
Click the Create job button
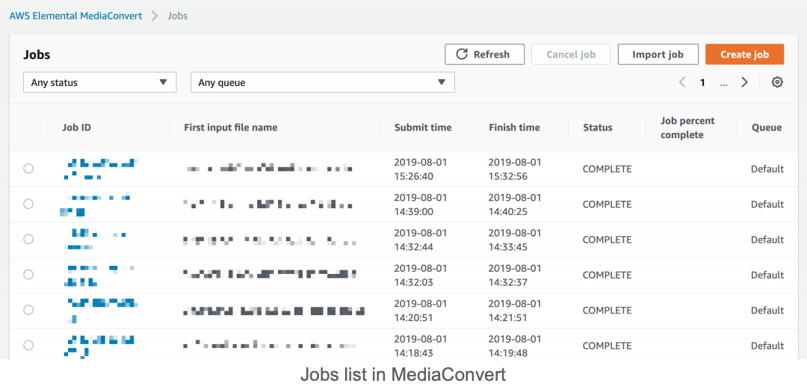744,55
